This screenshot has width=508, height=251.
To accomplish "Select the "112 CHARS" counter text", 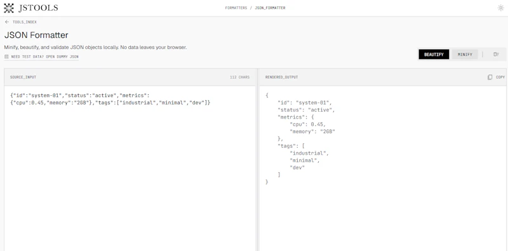I will coord(240,77).
